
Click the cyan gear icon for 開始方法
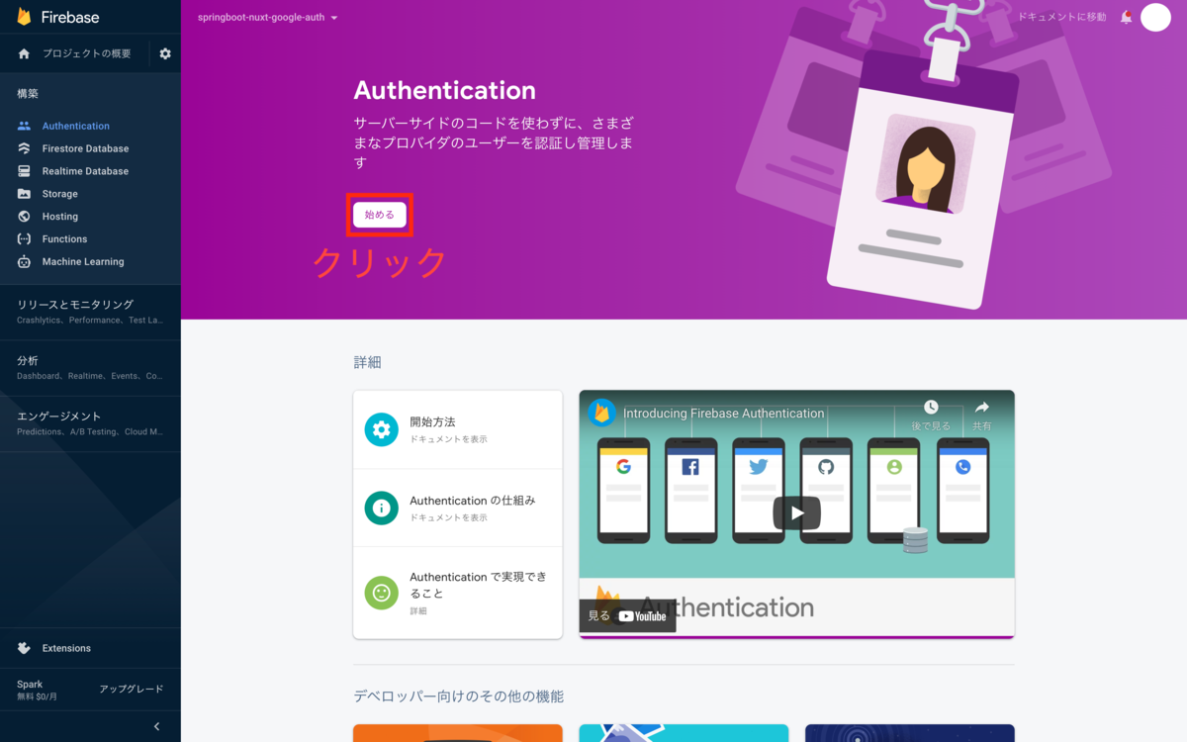pyautogui.click(x=382, y=429)
